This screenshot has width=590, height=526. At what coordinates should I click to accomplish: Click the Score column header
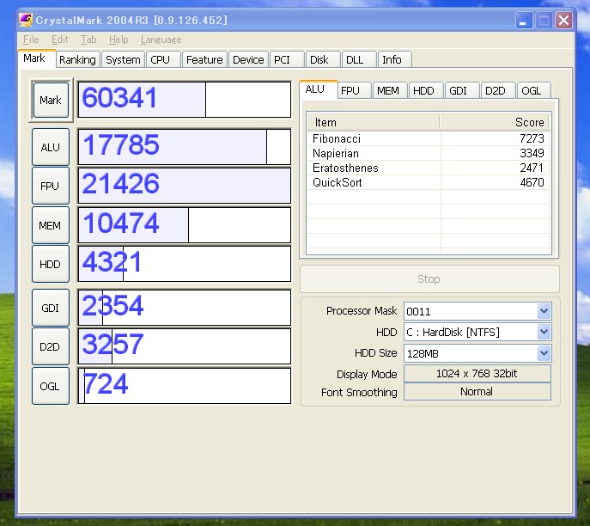pyautogui.click(x=494, y=122)
